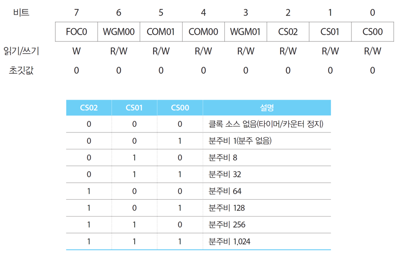Select the 분주비 256 description
The height and width of the screenshot is (256, 398).
[x=227, y=225]
